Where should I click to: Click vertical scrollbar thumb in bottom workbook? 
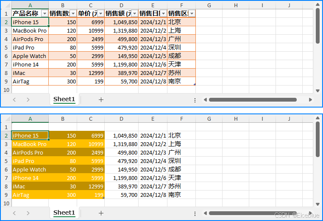[317, 139]
